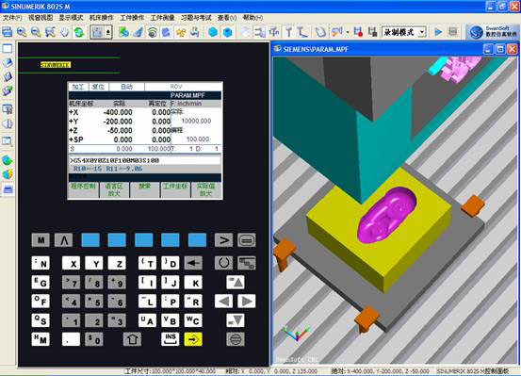Open the 机床操作 menu
The height and width of the screenshot is (376, 521).
(102, 18)
